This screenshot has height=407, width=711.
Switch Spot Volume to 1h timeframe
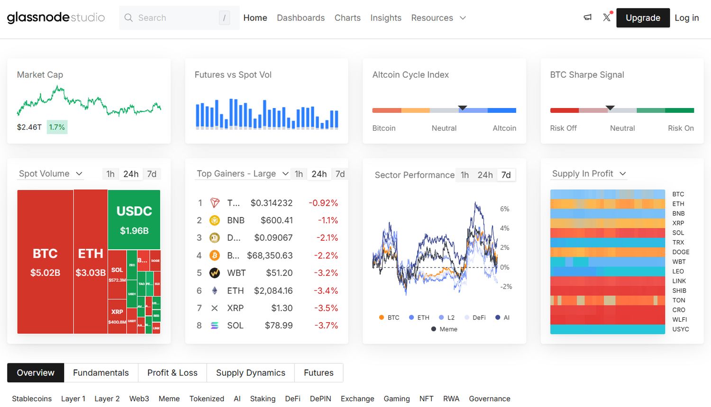(x=110, y=174)
